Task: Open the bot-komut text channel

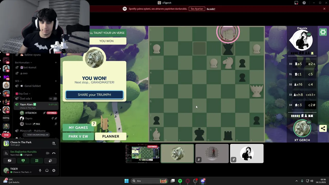Action: point(36,67)
